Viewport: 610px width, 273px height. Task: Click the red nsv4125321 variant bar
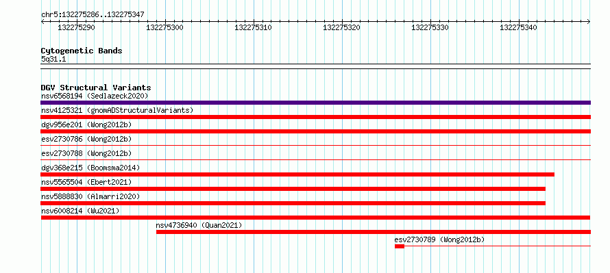pyautogui.click(x=316, y=117)
